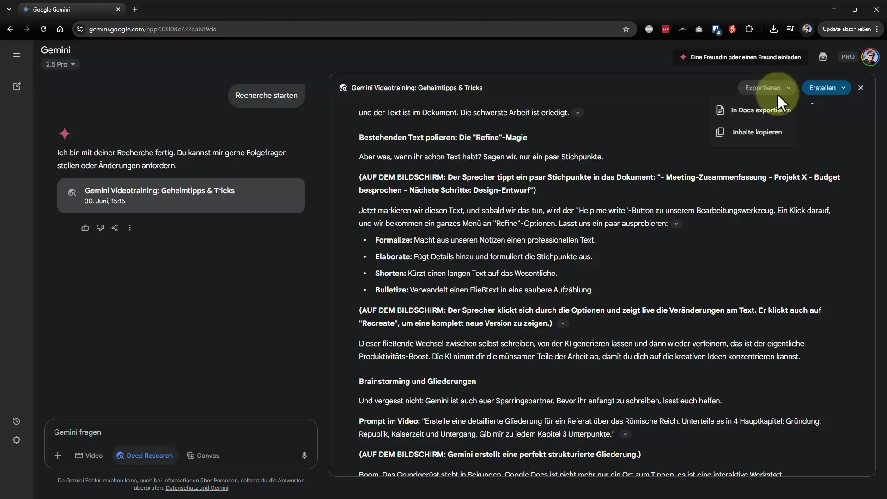Open the 'Gemini Videotraining' research card
This screenshot has height=499, width=887.
click(181, 195)
